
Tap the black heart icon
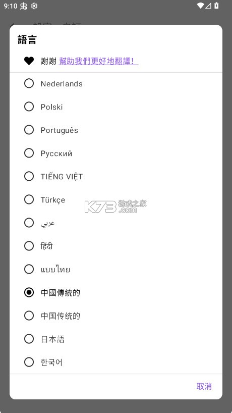point(29,61)
